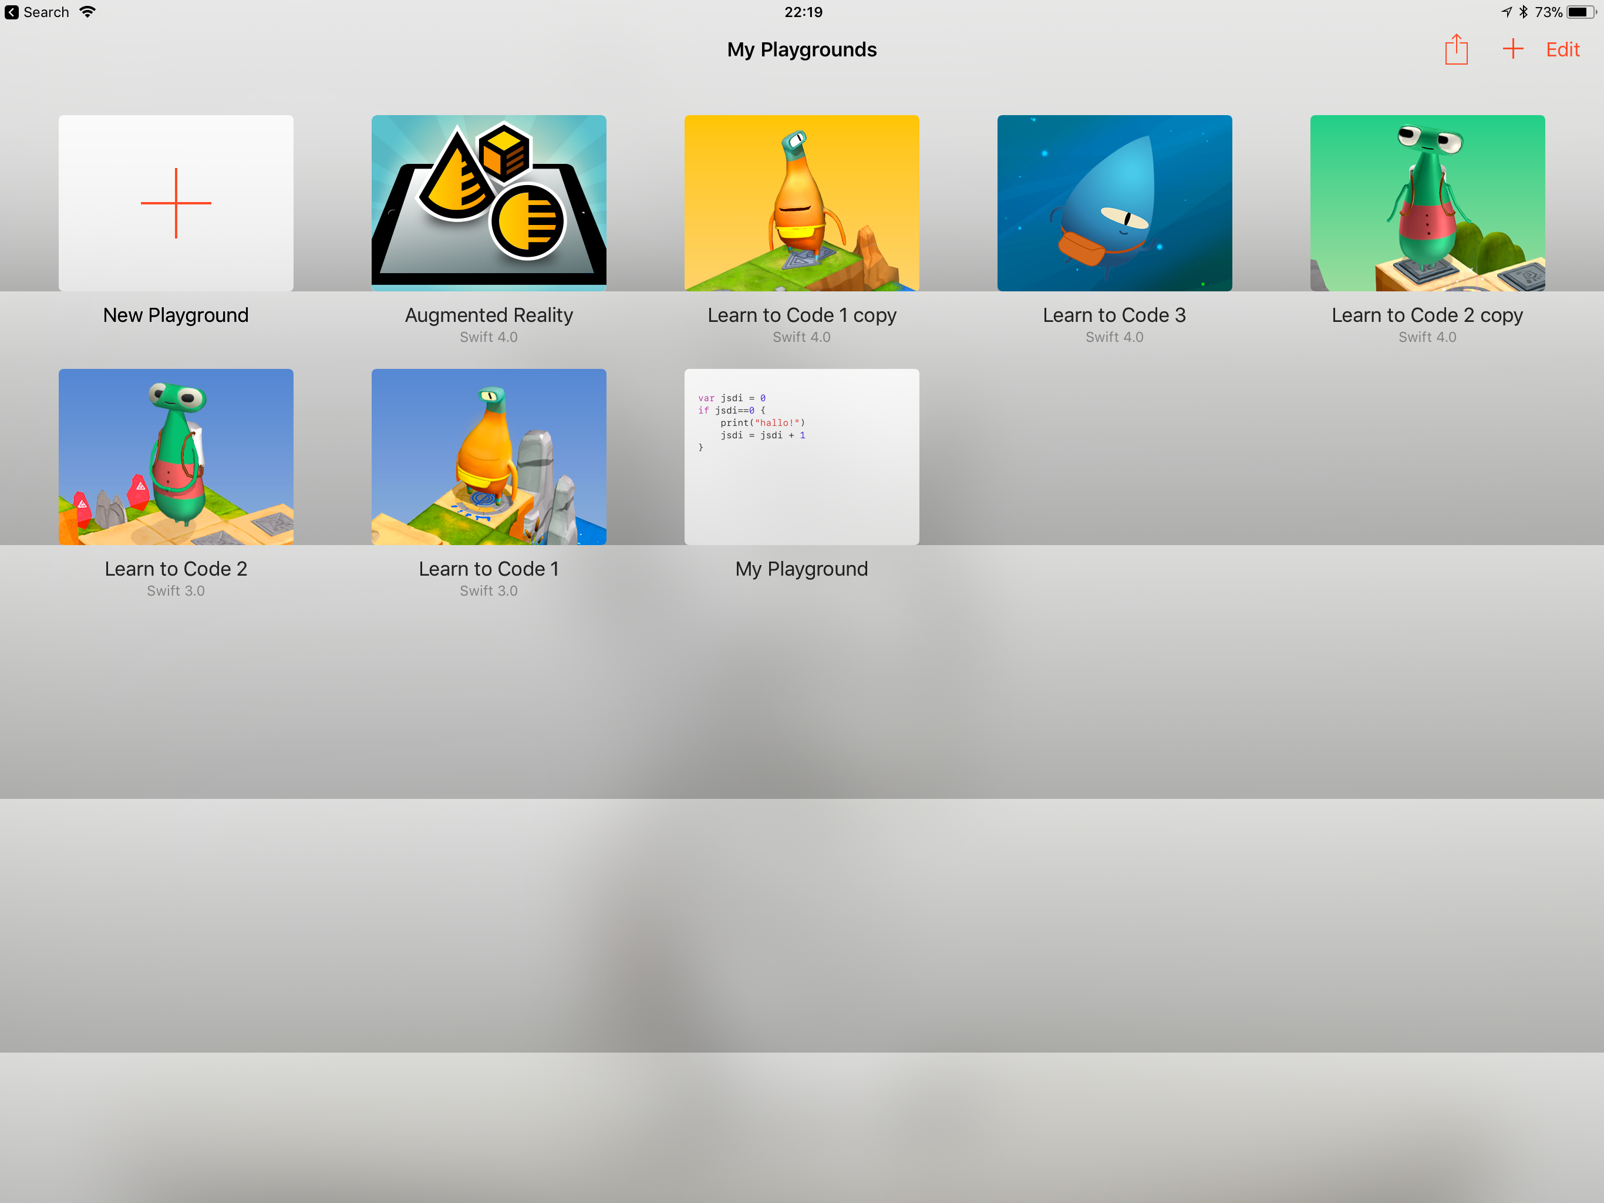Tap 'Swift 3.0' under Learn to Code 1
Viewport: 1604px width, 1203px height.
pyautogui.click(x=488, y=592)
